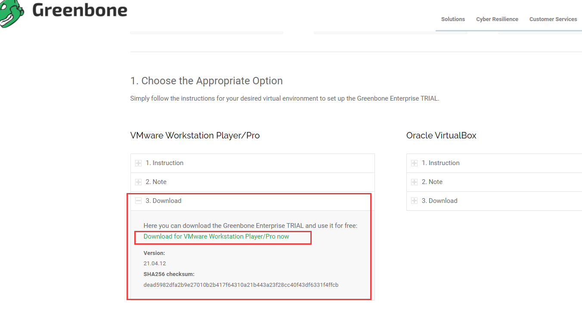
Task: Click the 'Simply follow the instructions' paragraph
Action: click(285, 98)
